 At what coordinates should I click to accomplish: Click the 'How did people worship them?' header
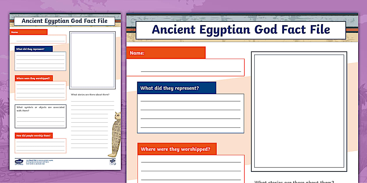[34, 135]
